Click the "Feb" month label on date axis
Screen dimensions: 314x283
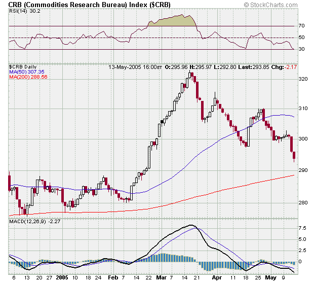coord(113,277)
